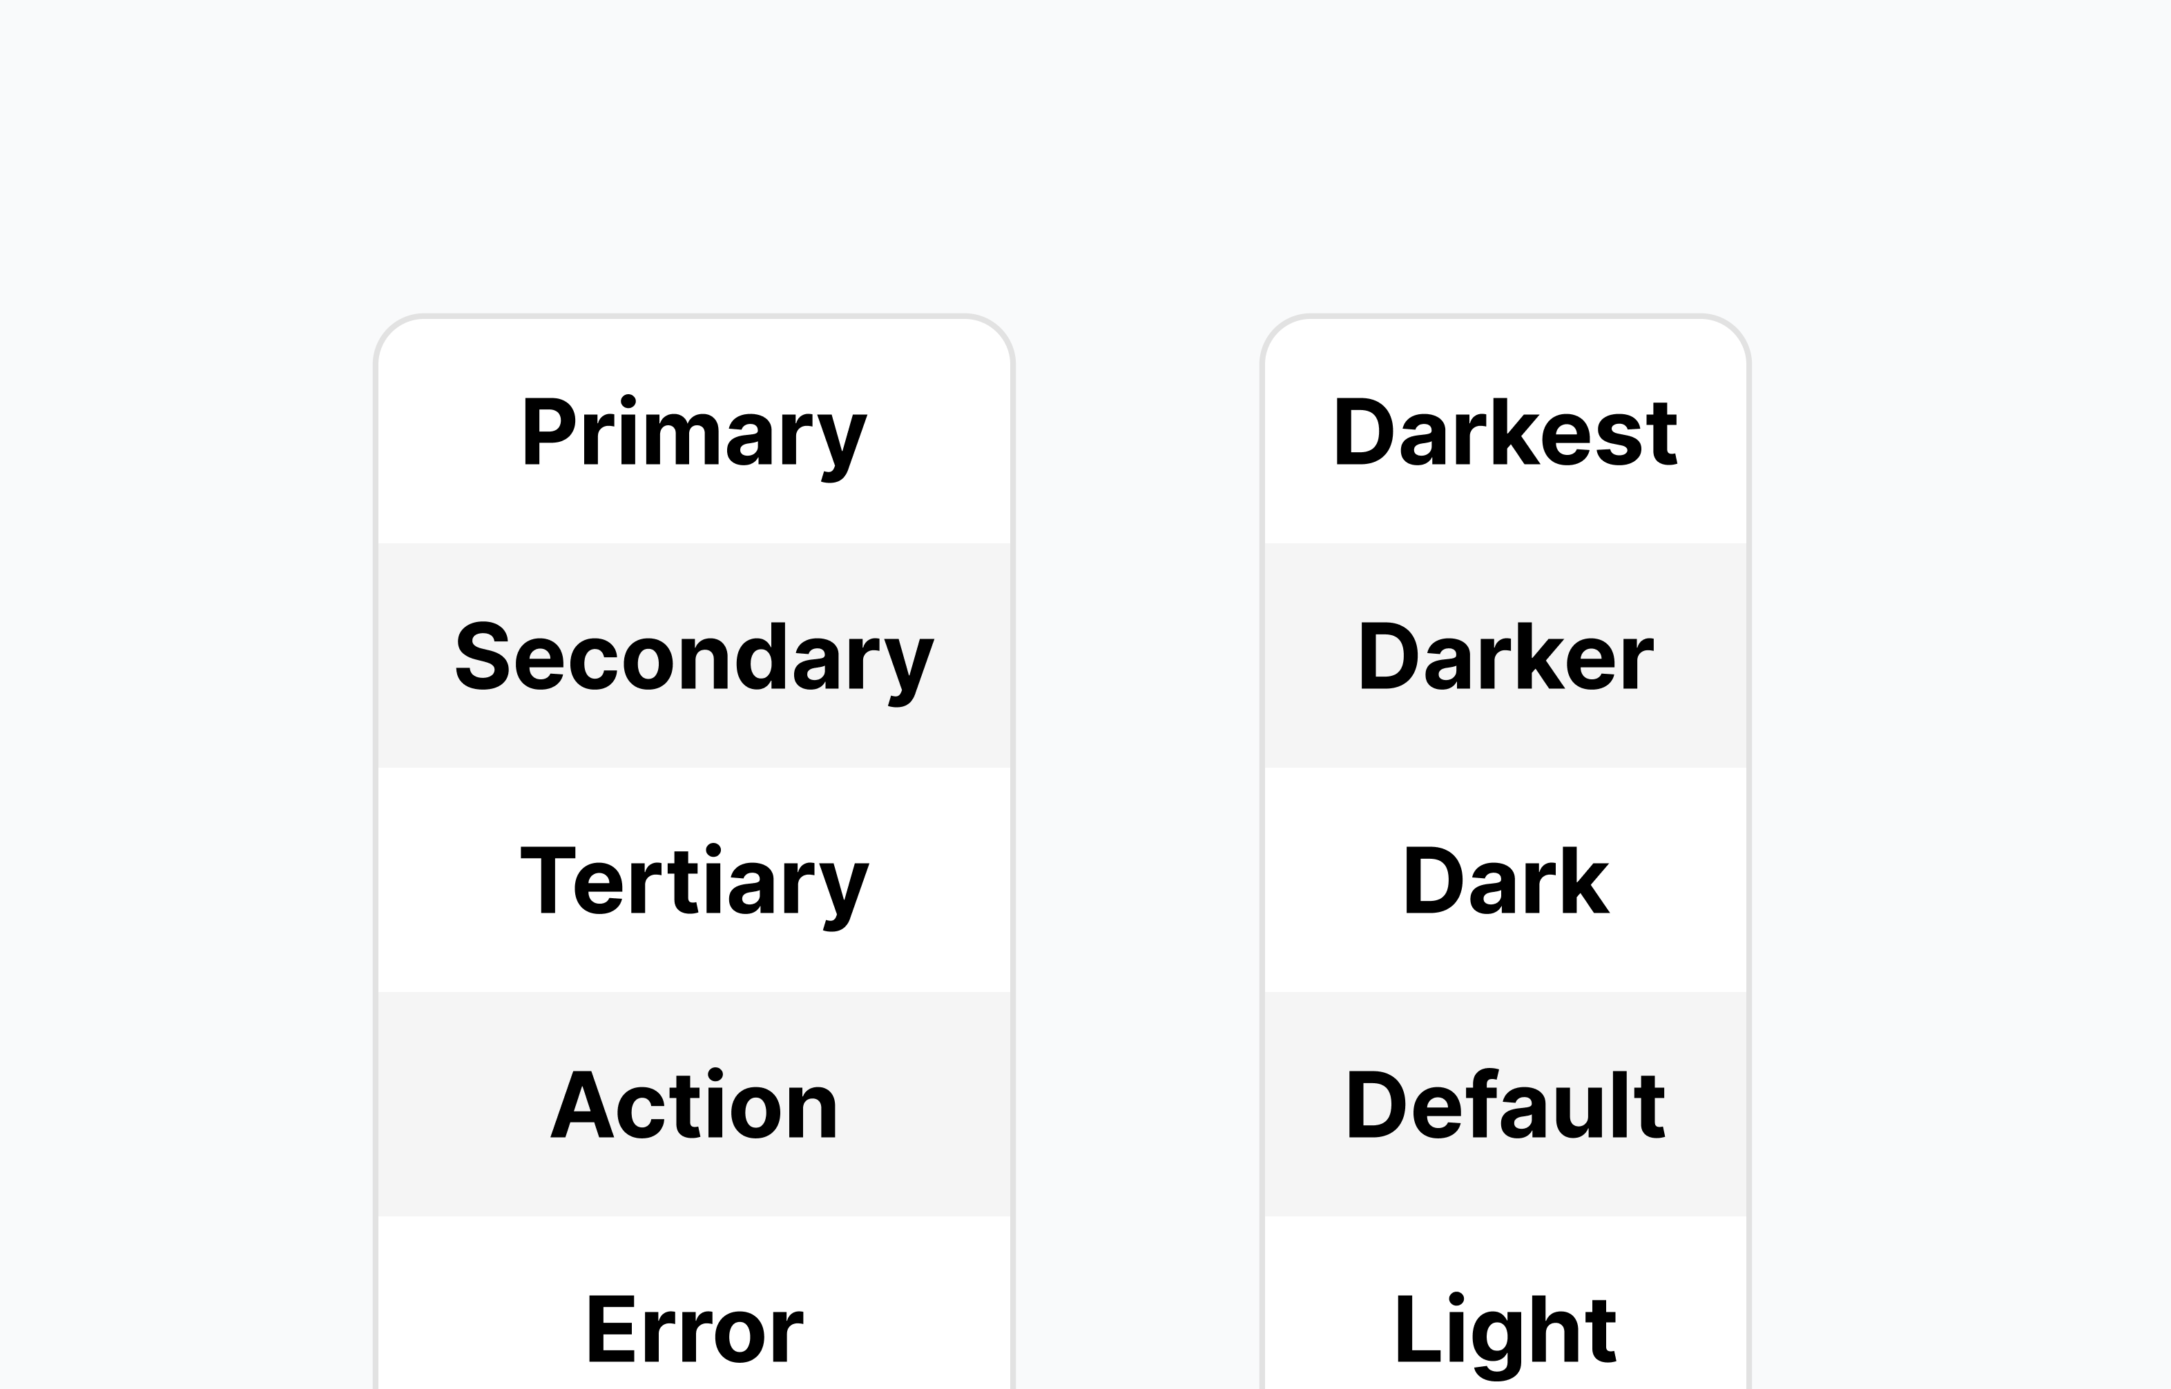Screen dimensions: 2171x1389
Task: Click the Secondary text label
Action: click(693, 657)
